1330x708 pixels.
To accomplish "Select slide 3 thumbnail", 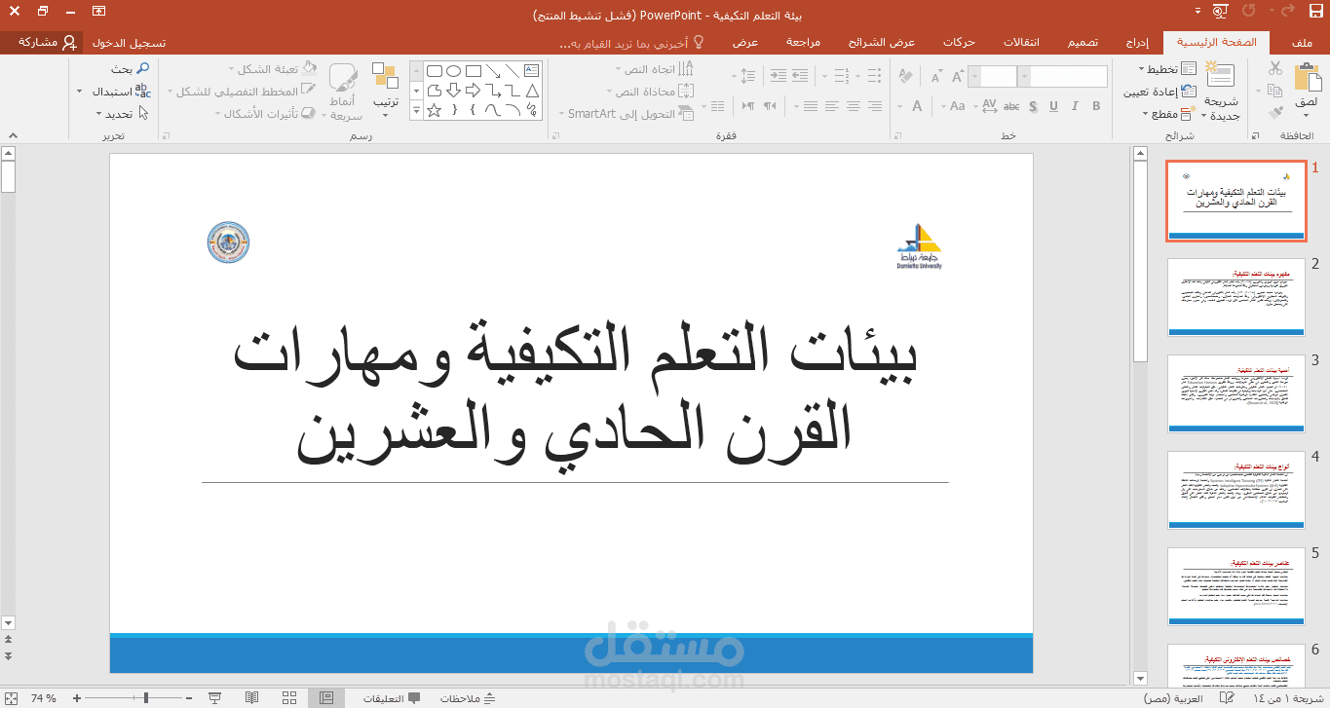I will click(1236, 393).
